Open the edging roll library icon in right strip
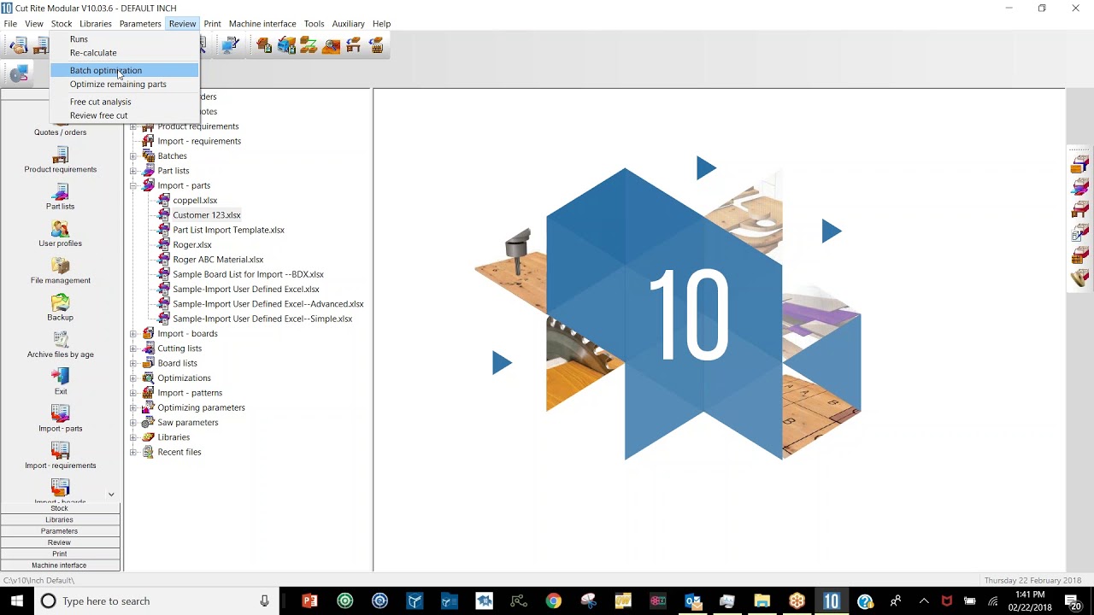This screenshot has width=1094, height=615. click(x=1080, y=278)
